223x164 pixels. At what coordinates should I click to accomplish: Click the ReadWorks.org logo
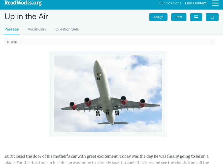(23, 3)
